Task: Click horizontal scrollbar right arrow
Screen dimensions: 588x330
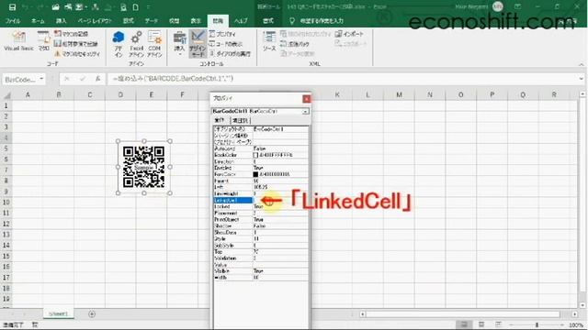Action: [x=575, y=314]
